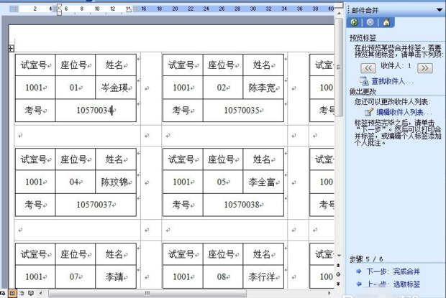The width and height of the screenshot is (446, 298).
Task: Click the left indent box on ruler
Action: pos(59,13)
